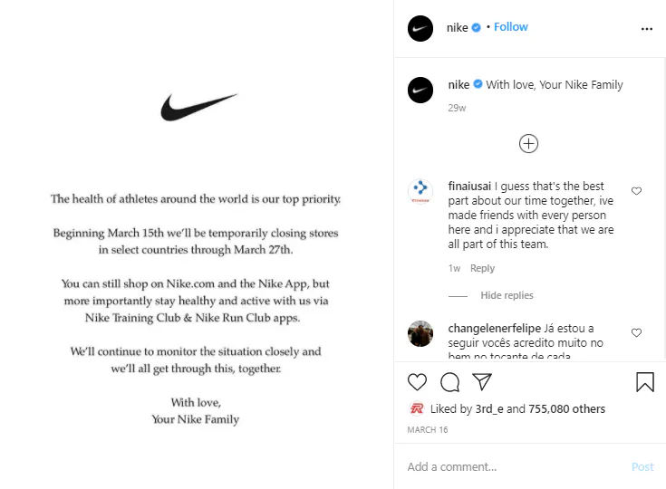Open changelenerfelipe's profile avatar
The height and width of the screenshot is (489, 666).
click(x=420, y=333)
